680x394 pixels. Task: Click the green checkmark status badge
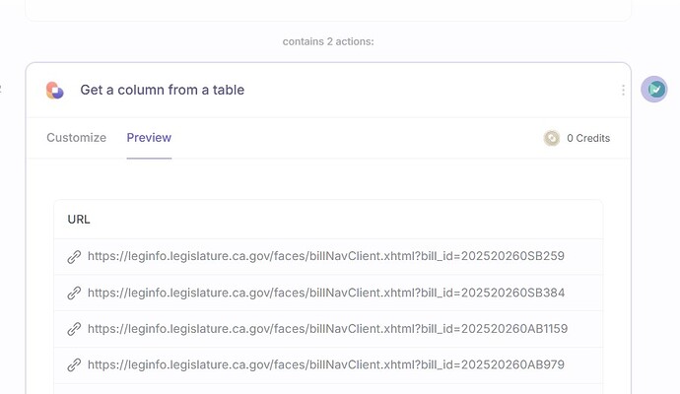(x=654, y=90)
